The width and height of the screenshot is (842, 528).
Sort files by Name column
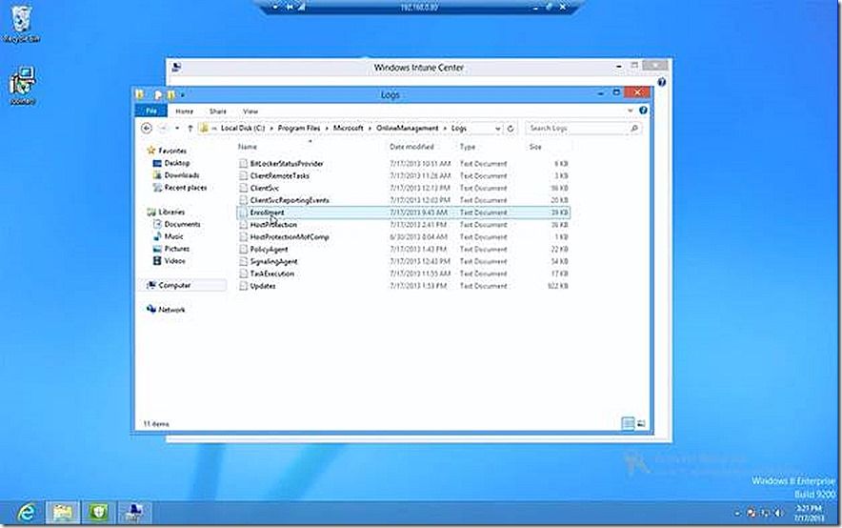coord(248,147)
